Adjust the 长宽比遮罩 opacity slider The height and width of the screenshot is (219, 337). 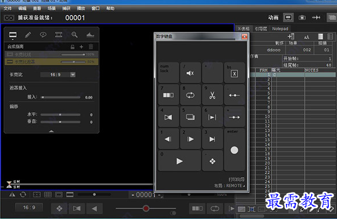73,62
